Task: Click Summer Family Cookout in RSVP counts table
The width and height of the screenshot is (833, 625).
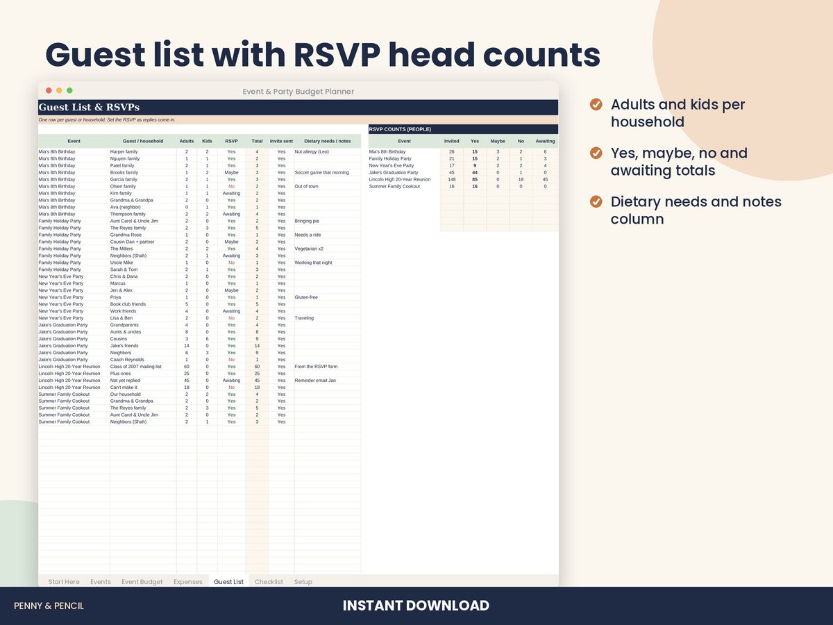Action: (404, 186)
